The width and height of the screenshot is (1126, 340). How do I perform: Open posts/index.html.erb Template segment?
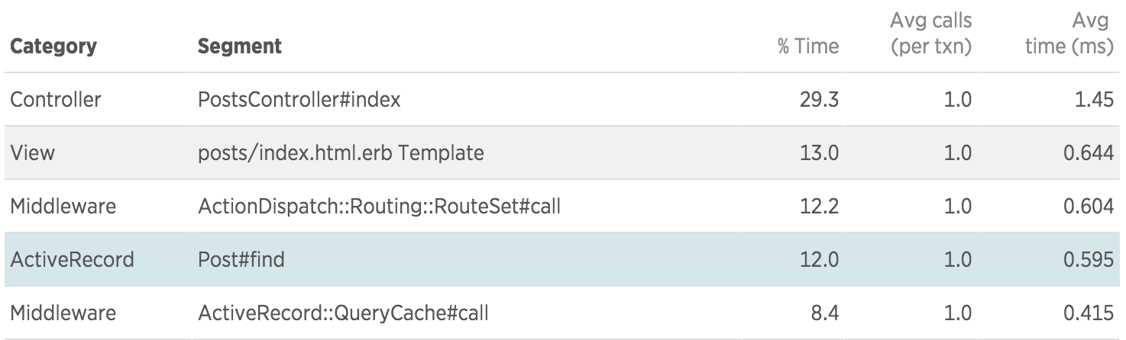click(341, 152)
